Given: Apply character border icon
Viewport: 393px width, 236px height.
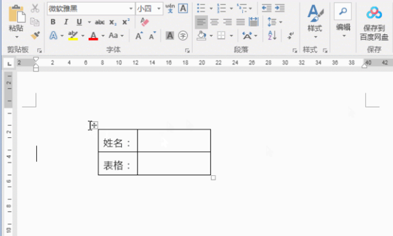Looking at the screenshot, I should point(183,8).
